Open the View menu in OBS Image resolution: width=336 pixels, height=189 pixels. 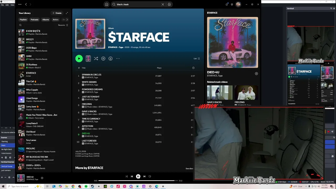coord(12,5)
